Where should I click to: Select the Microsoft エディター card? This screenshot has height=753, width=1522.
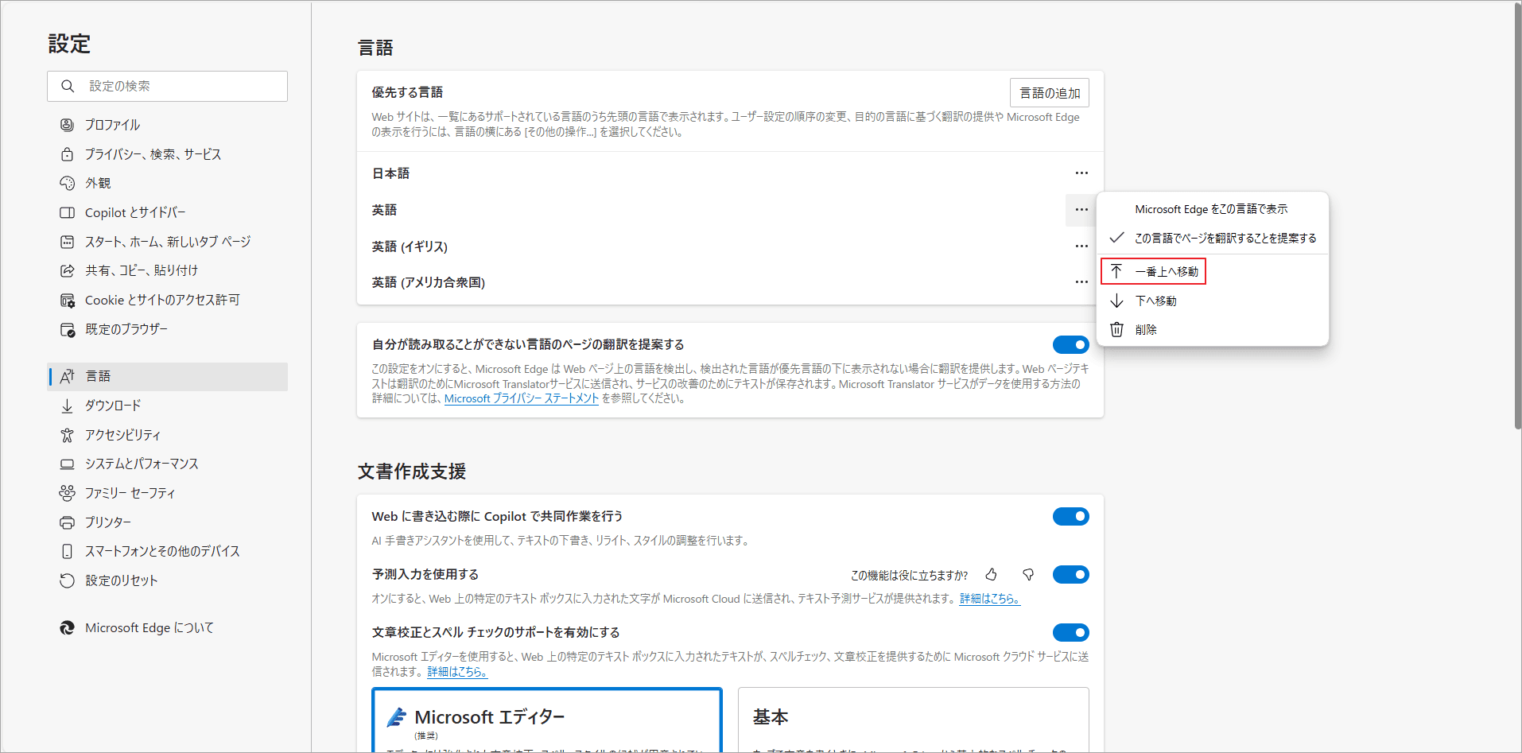coord(547,720)
